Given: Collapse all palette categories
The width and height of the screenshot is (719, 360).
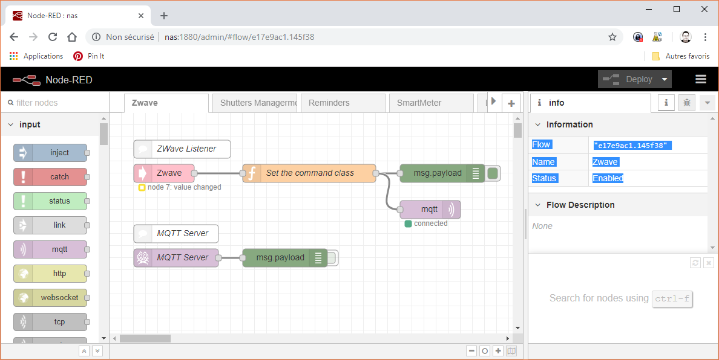Looking at the screenshot, I should pos(84,352).
